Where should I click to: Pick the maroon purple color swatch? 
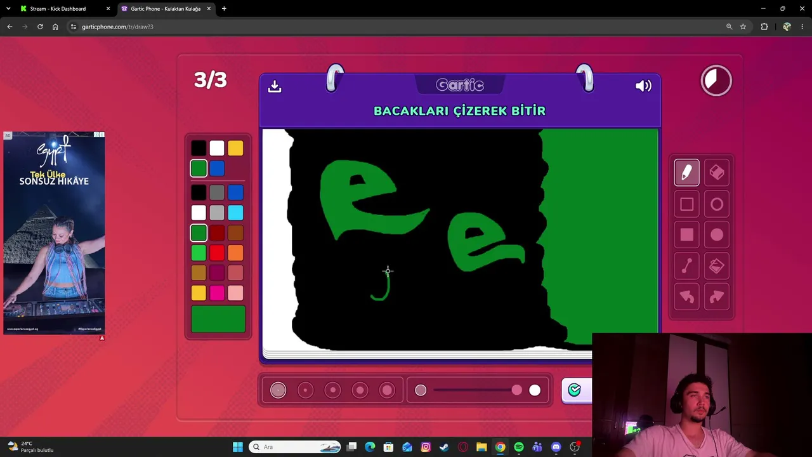point(217,273)
